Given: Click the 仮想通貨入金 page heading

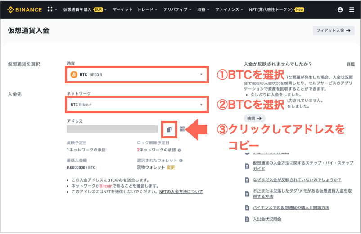Looking at the screenshot, I should pos(28,31).
